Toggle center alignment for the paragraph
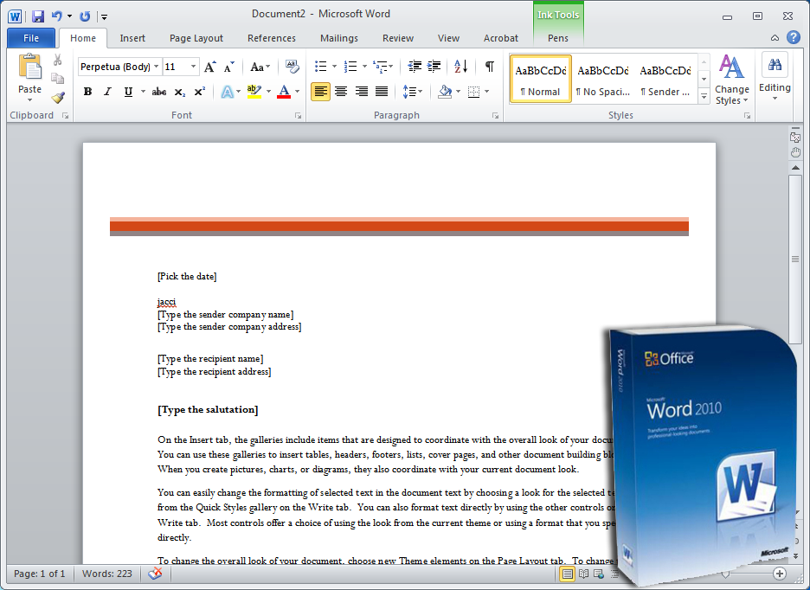Viewport: 810px width, 590px height. [x=341, y=92]
